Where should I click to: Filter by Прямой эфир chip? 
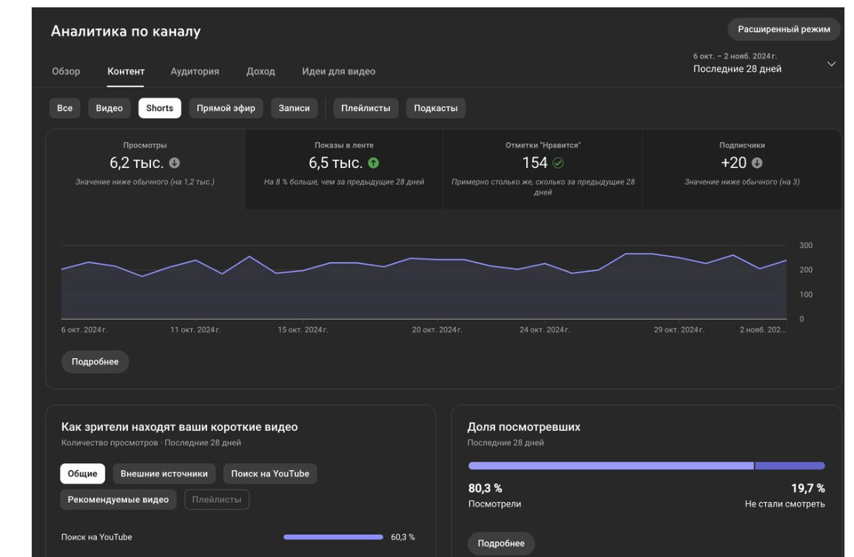click(x=226, y=108)
